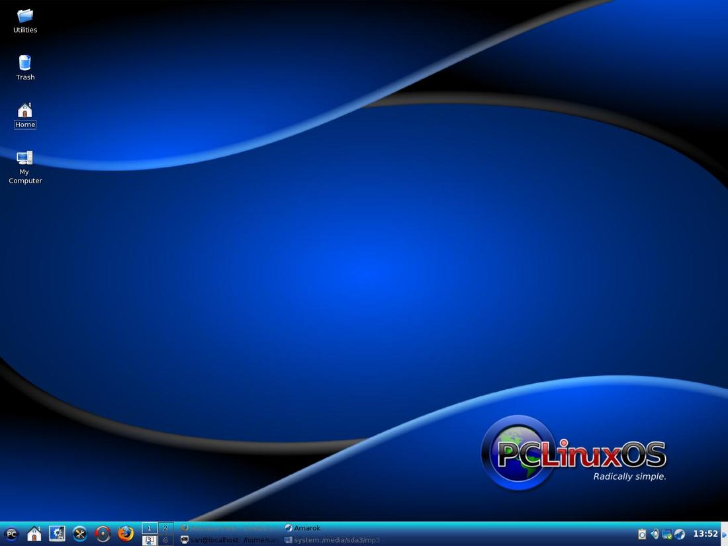Select the Amarok taskbar entry
The width and height of the screenshot is (728, 546).
coord(302,528)
